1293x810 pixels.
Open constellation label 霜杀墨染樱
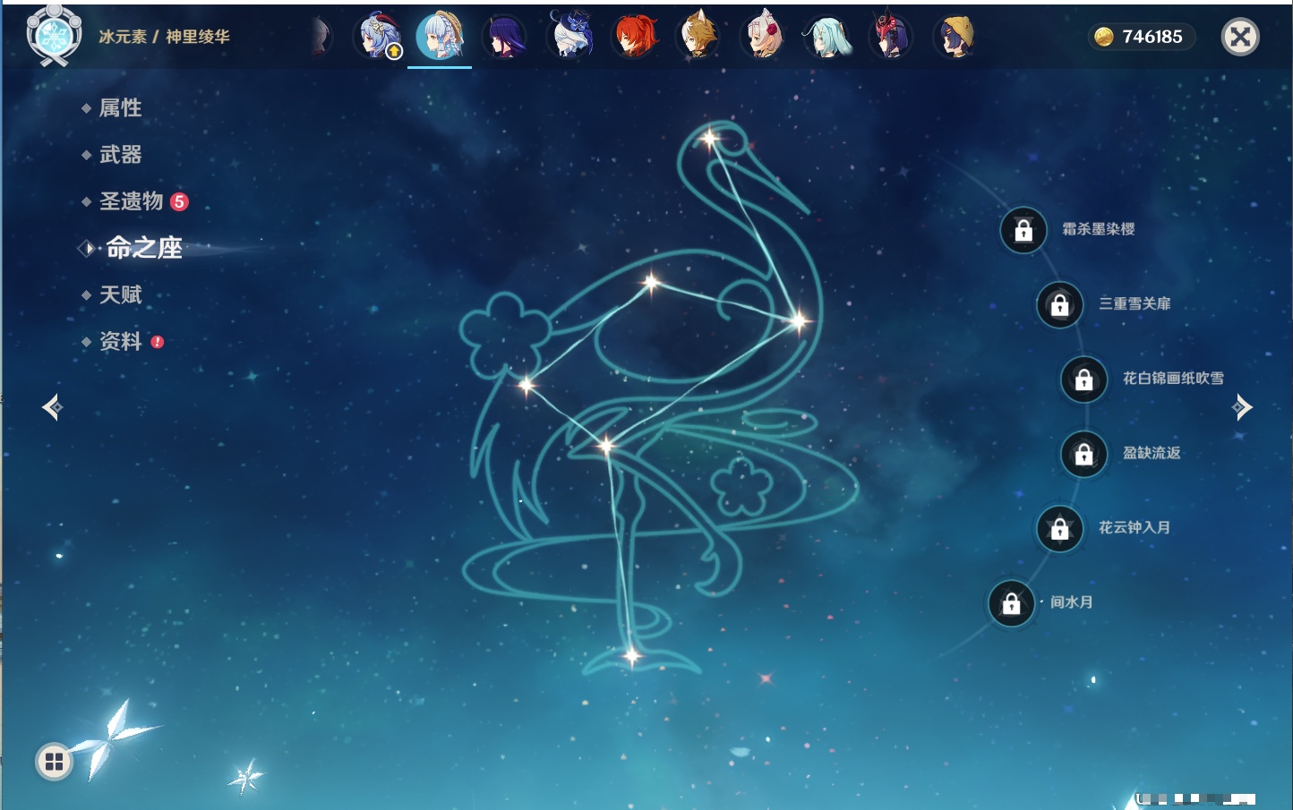tap(1099, 229)
